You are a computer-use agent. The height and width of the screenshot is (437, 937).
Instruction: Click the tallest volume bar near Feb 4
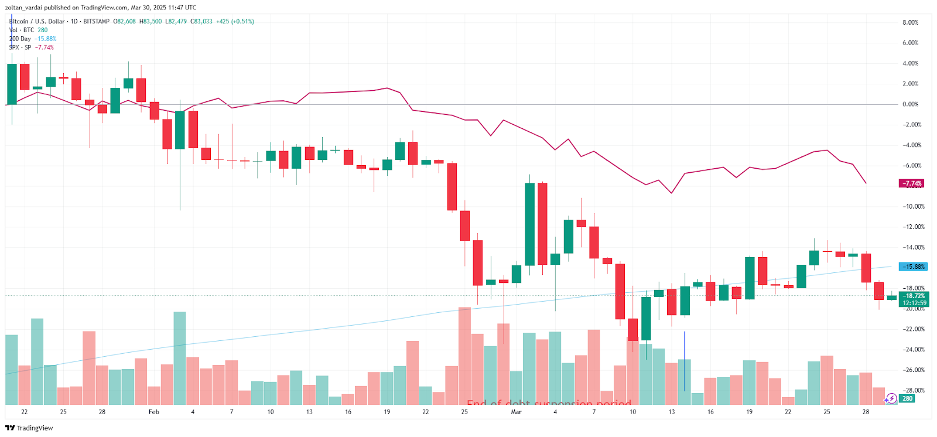[180, 357]
